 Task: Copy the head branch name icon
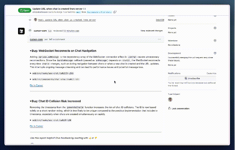click(115, 12)
